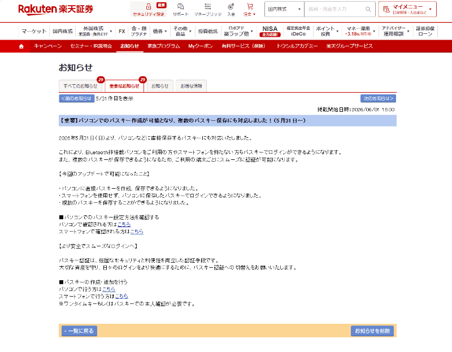This screenshot has height=352, width=452.
Task: Go to セミナー・IR説明会 in red bar
Action: click(x=91, y=46)
